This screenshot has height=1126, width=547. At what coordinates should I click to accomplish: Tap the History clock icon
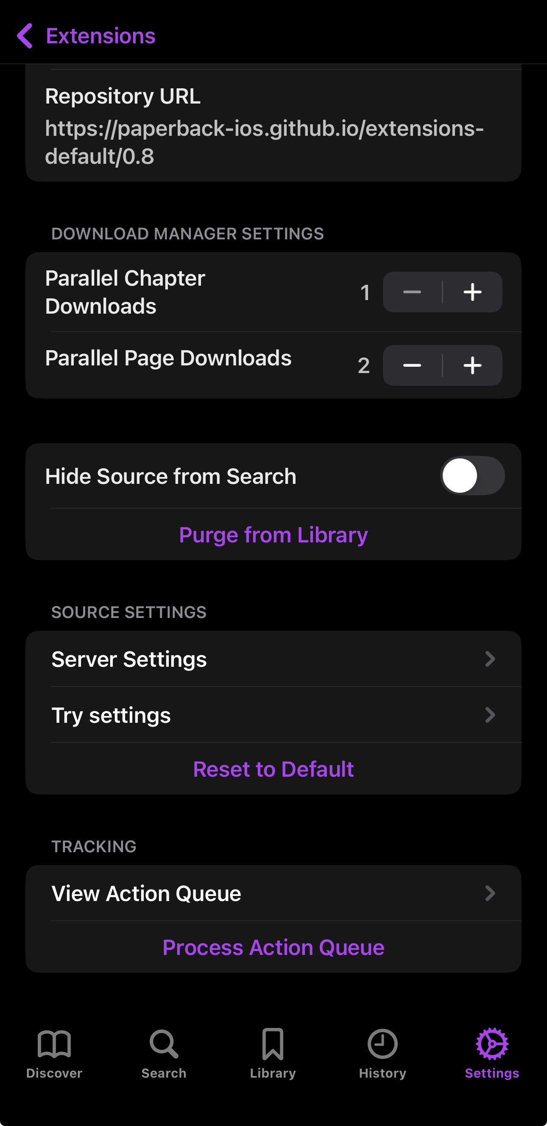point(382,1044)
